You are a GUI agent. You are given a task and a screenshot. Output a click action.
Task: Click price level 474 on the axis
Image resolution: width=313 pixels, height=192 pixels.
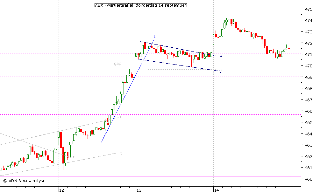pos(309,21)
